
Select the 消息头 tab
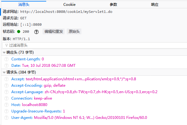point(24,4)
